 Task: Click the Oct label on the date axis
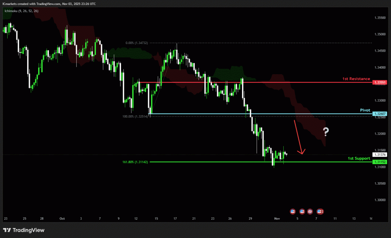[x=62, y=219]
